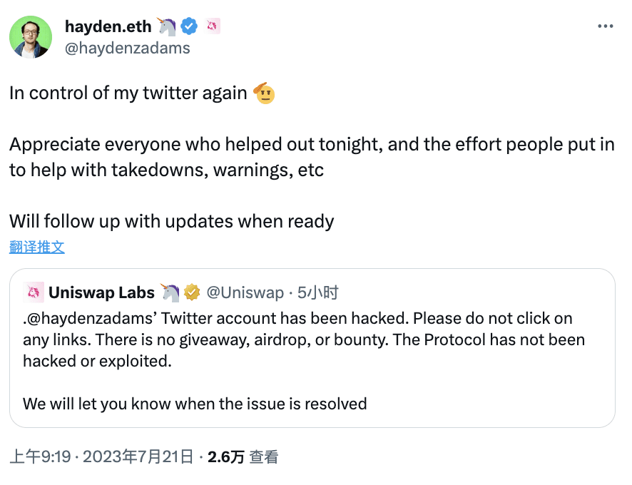This screenshot has height=485, width=632.
Task: Click the blue verified badge next to hayden.eth
Action: pos(188,25)
